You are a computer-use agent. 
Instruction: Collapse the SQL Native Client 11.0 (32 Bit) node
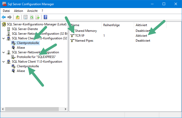[x=3, y=38]
